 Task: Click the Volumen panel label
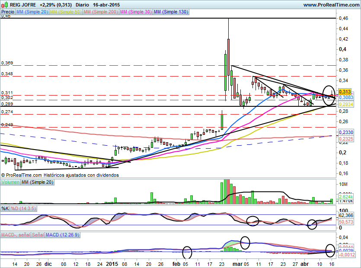[10, 183]
